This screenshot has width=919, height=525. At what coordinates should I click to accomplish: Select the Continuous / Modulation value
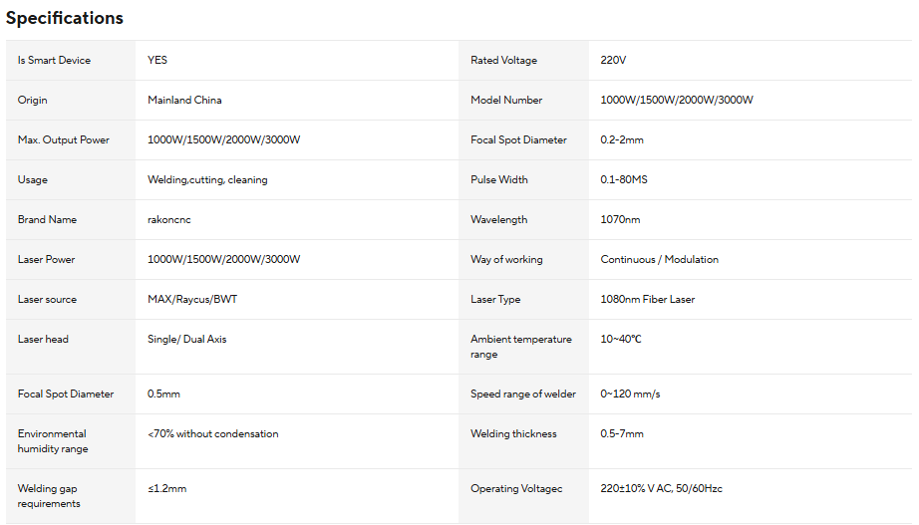pyautogui.click(x=660, y=260)
